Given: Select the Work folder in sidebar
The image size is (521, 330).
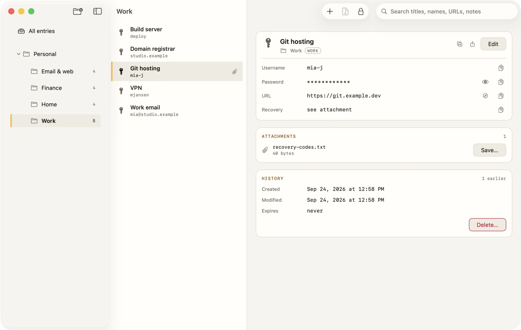Looking at the screenshot, I should point(56,121).
